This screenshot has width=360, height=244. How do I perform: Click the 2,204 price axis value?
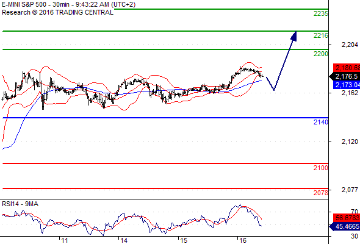350,45
